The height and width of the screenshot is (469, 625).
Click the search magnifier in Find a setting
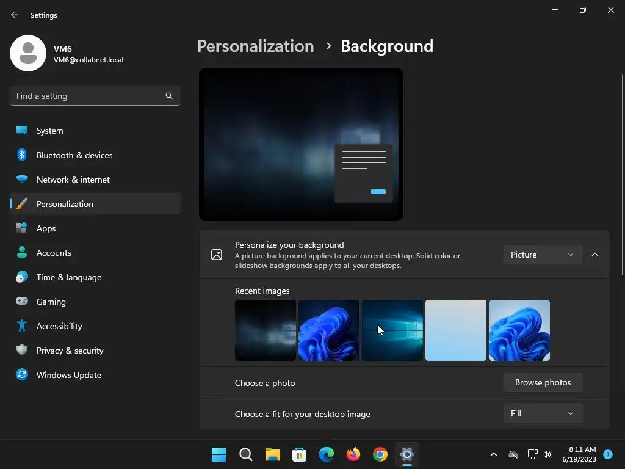tap(169, 96)
